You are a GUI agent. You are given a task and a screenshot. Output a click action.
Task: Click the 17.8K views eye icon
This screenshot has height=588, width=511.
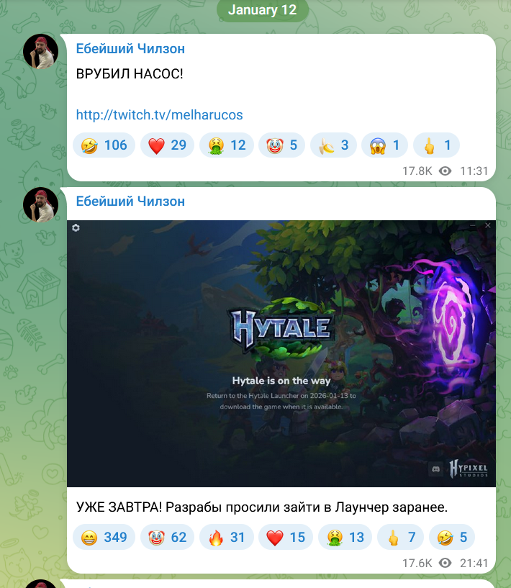pyautogui.click(x=445, y=171)
